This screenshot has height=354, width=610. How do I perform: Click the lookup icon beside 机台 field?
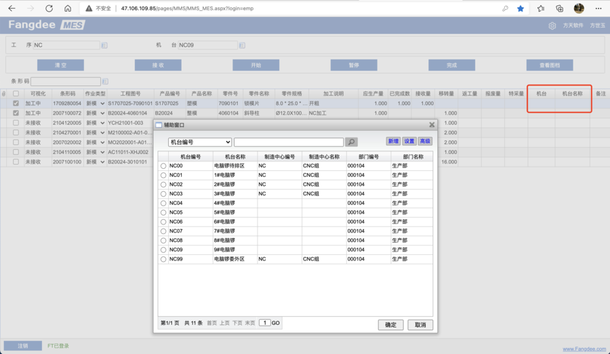[242, 45]
